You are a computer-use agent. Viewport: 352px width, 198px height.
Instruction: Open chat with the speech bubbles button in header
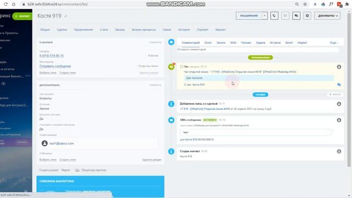coord(296,16)
